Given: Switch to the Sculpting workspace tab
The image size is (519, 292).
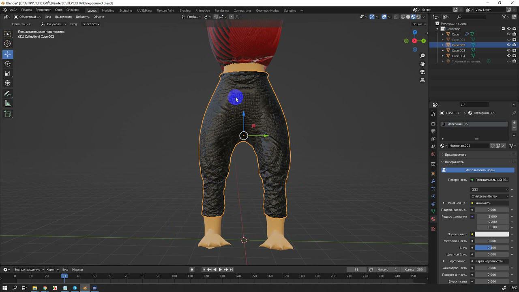Looking at the screenshot, I should pos(126,11).
